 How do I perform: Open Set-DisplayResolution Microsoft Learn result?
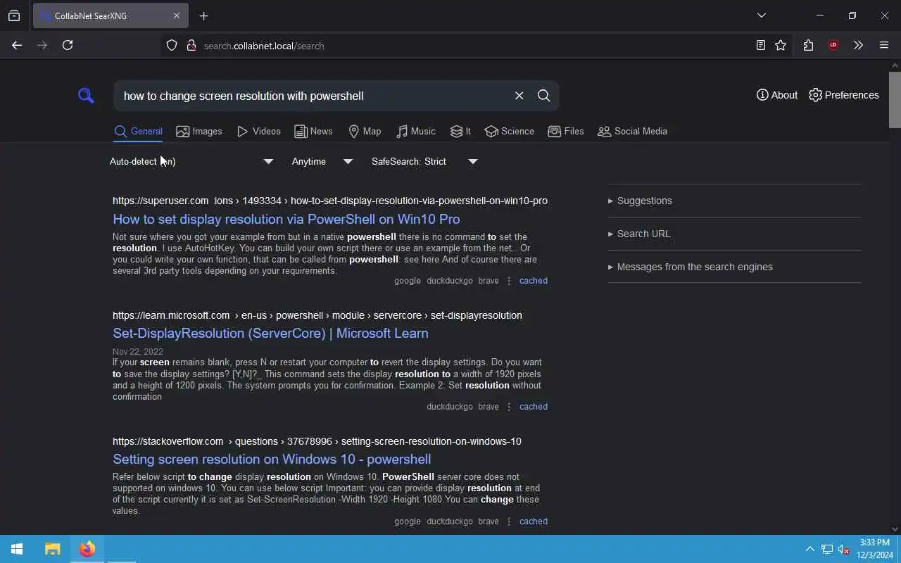point(270,333)
